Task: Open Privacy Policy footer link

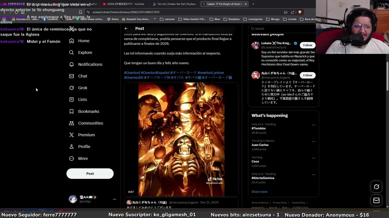Action: click(280, 203)
